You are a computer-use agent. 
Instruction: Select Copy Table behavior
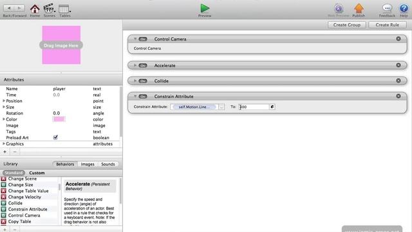pyautogui.click(x=19, y=222)
